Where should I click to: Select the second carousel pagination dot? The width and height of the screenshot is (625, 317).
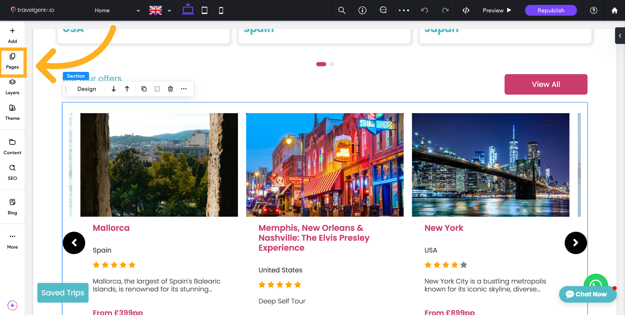(331, 64)
